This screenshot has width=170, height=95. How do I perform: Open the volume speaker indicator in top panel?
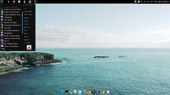point(148,2)
